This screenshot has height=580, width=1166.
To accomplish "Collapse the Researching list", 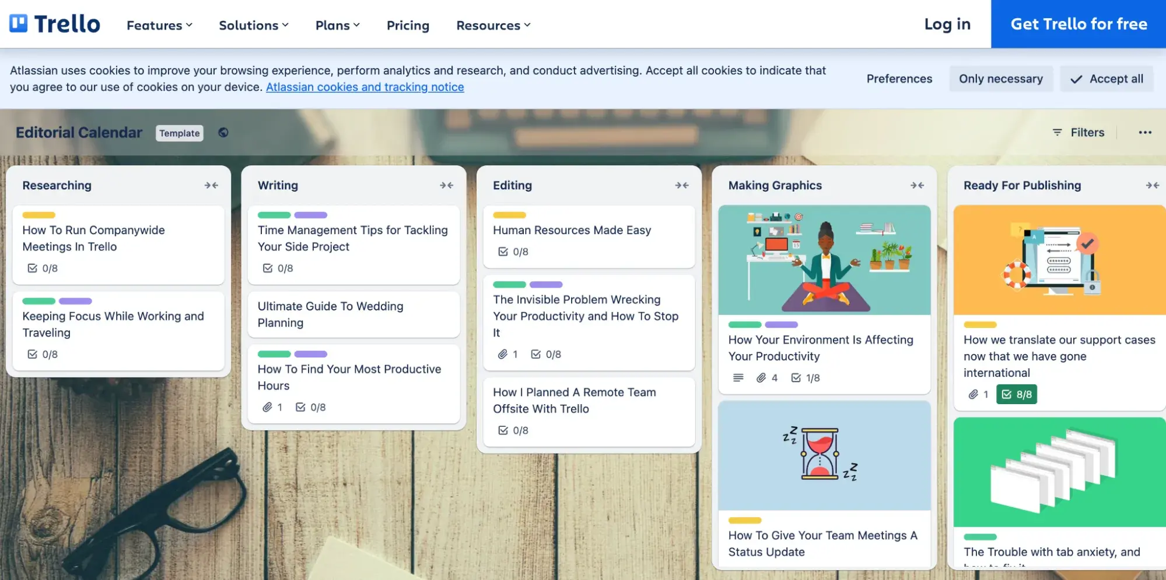I will pos(212,185).
